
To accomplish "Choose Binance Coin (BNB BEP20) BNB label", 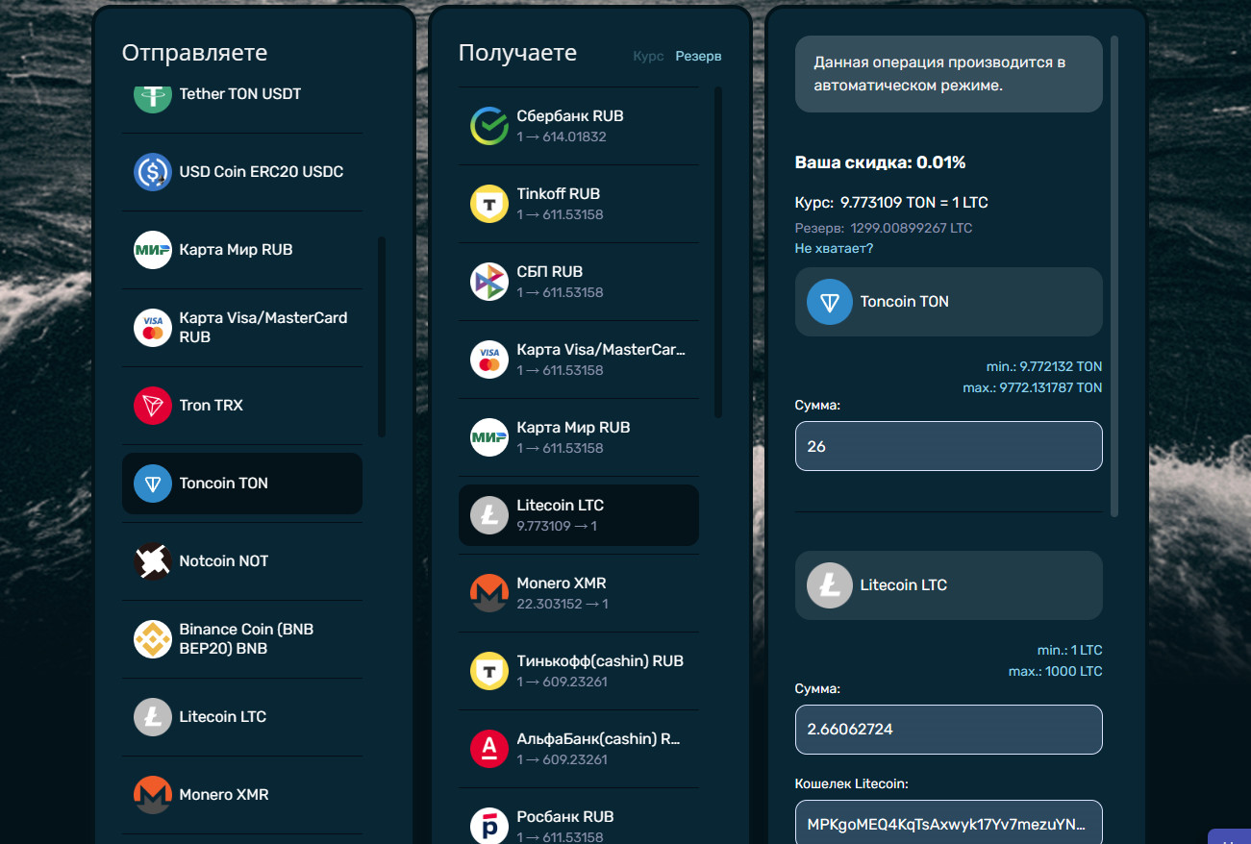I will coord(247,639).
